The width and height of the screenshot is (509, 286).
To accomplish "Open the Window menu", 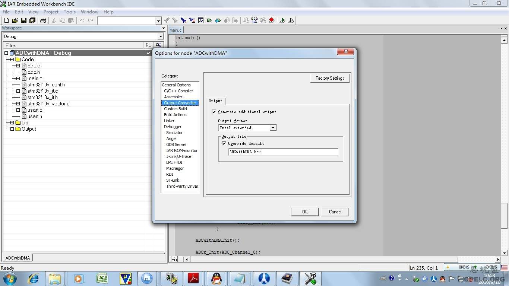I will pyautogui.click(x=89, y=12).
